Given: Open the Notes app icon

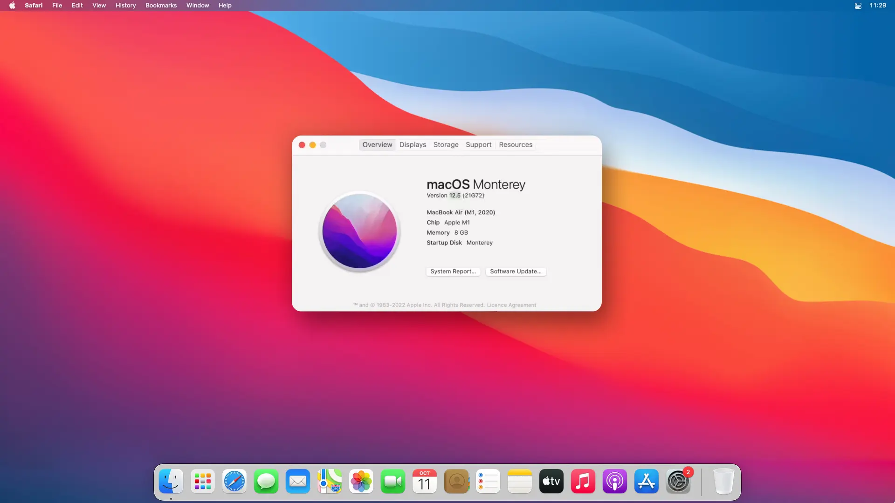Looking at the screenshot, I should [520, 481].
